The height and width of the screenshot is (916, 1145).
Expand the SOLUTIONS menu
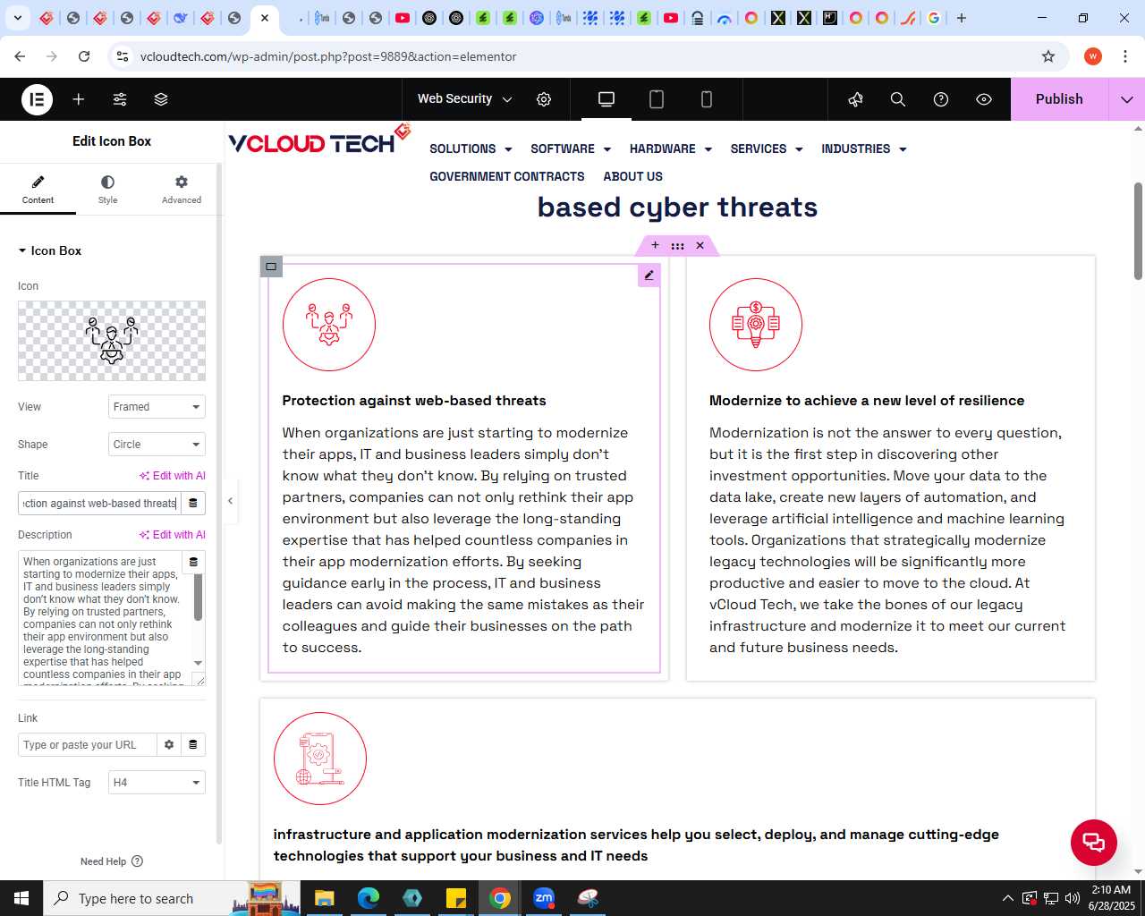click(x=471, y=149)
